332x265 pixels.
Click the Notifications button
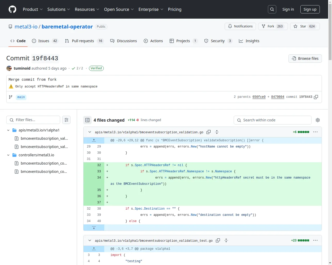tap(240, 26)
